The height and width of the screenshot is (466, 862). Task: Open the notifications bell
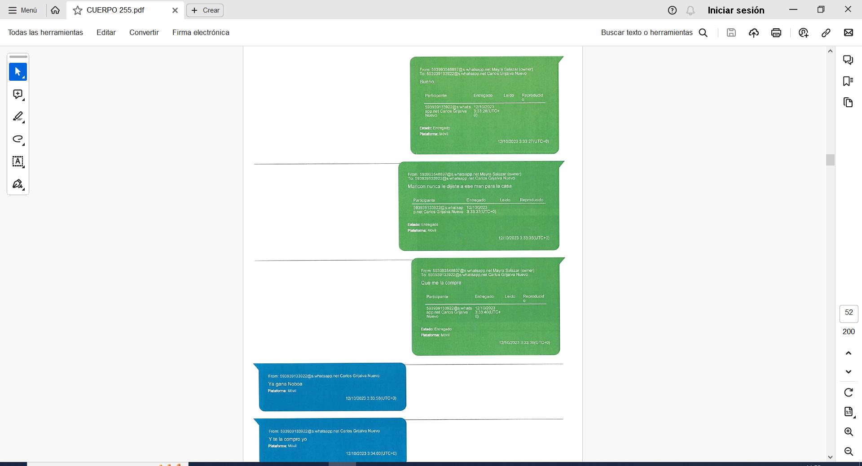pos(690,10)
